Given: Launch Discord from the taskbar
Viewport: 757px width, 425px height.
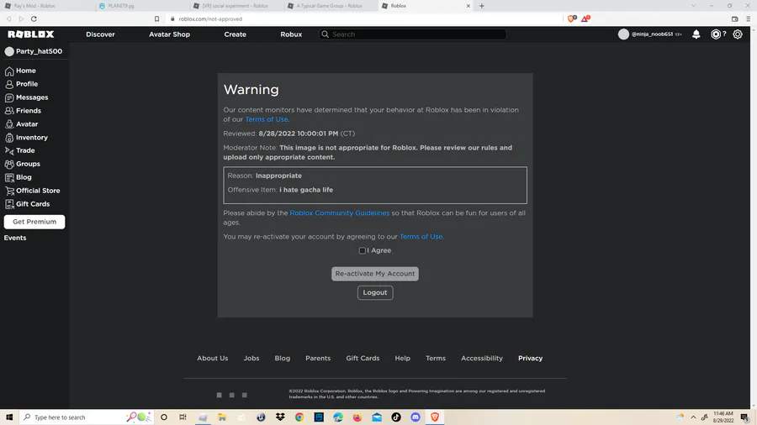Looking at the screenshot, I should (x=416, y=417).
